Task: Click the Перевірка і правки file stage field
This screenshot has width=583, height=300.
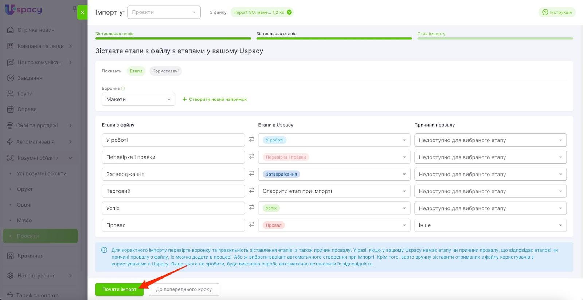Action: point(173,157)
